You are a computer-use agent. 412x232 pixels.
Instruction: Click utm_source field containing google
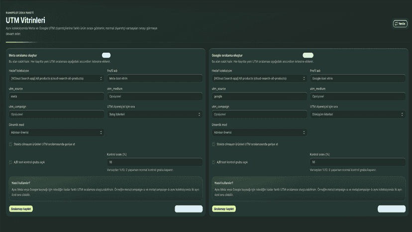[259, 96]
